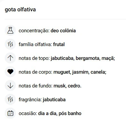Click the heart icon for notas de corpo
The height and width of the screenshot is (120, 126).
click(10, 72)
